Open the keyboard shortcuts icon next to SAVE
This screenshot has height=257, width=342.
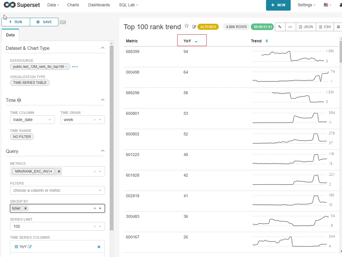(62, 22)
